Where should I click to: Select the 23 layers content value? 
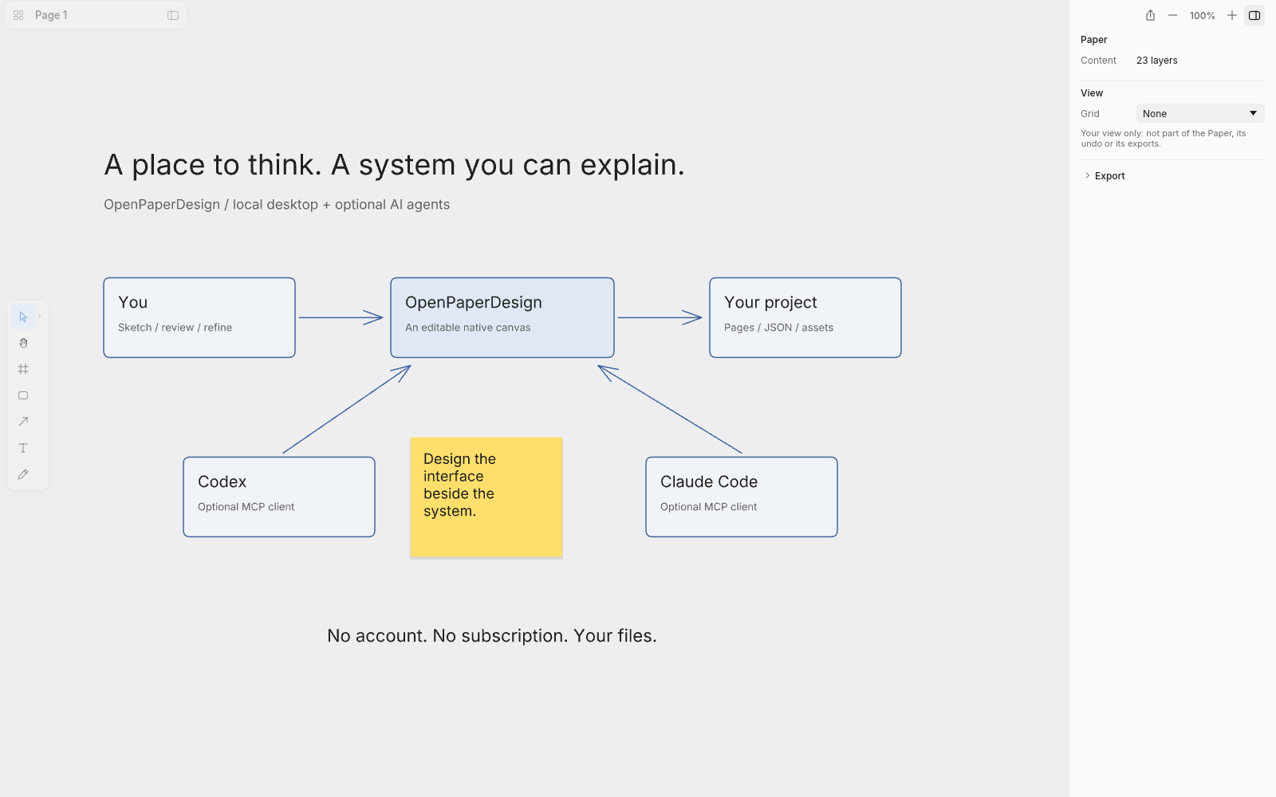point(1156,61)
